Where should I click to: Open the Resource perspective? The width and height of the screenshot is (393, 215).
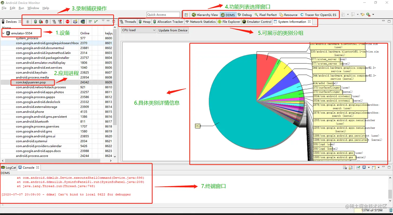(288, 15)
